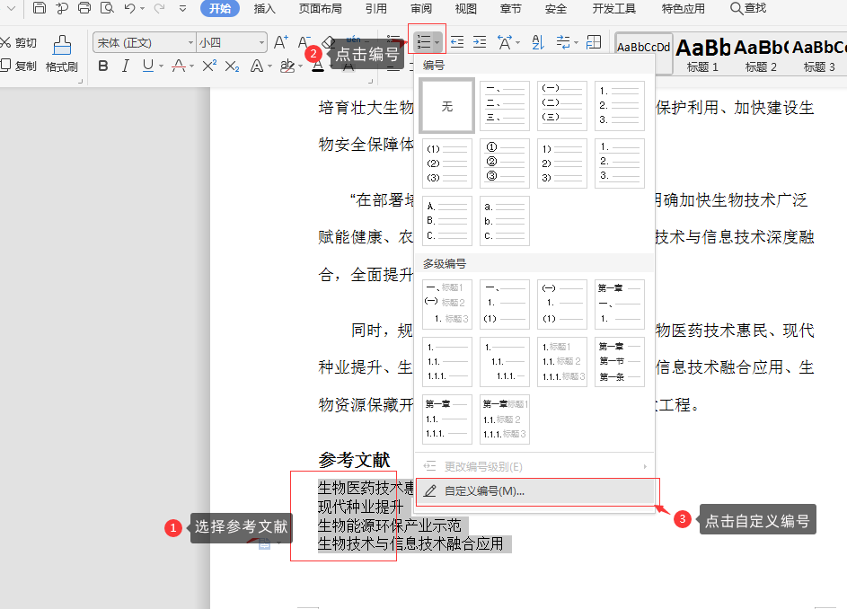Open the font name dropdown 宋体 (正文)

click(x=144, y=42)
